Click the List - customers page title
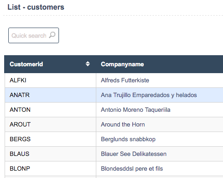This screenshot has height=178, width=223. pyautogui.click(x=36, y=7)
